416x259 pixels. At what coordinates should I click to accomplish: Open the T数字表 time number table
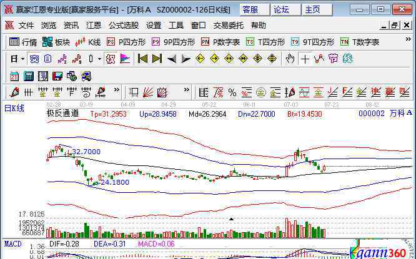360,42
